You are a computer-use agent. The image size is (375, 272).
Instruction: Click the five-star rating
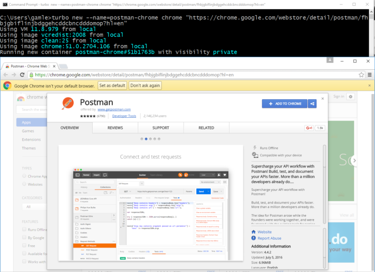pyautogui.click(x=87, y=116)
